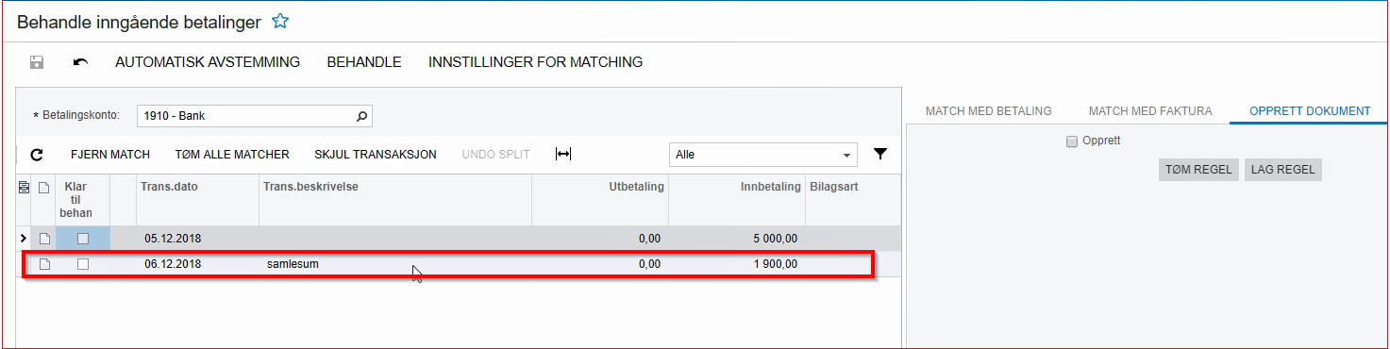Click the magnifier in Betalingskonto field
The height and width of the screenshot is (349, 1390).
click(361, 116)
